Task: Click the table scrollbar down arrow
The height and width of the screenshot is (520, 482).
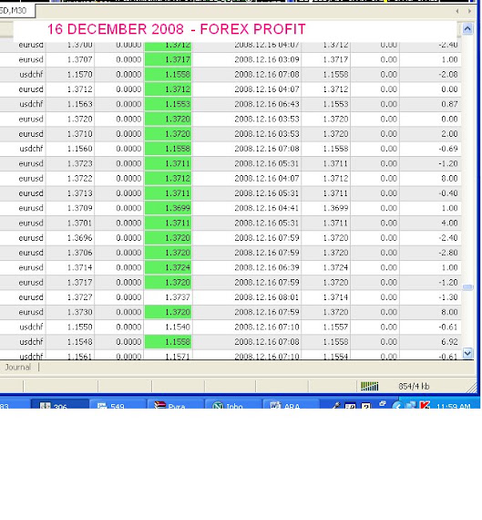Action: click(x=467, y=353)
